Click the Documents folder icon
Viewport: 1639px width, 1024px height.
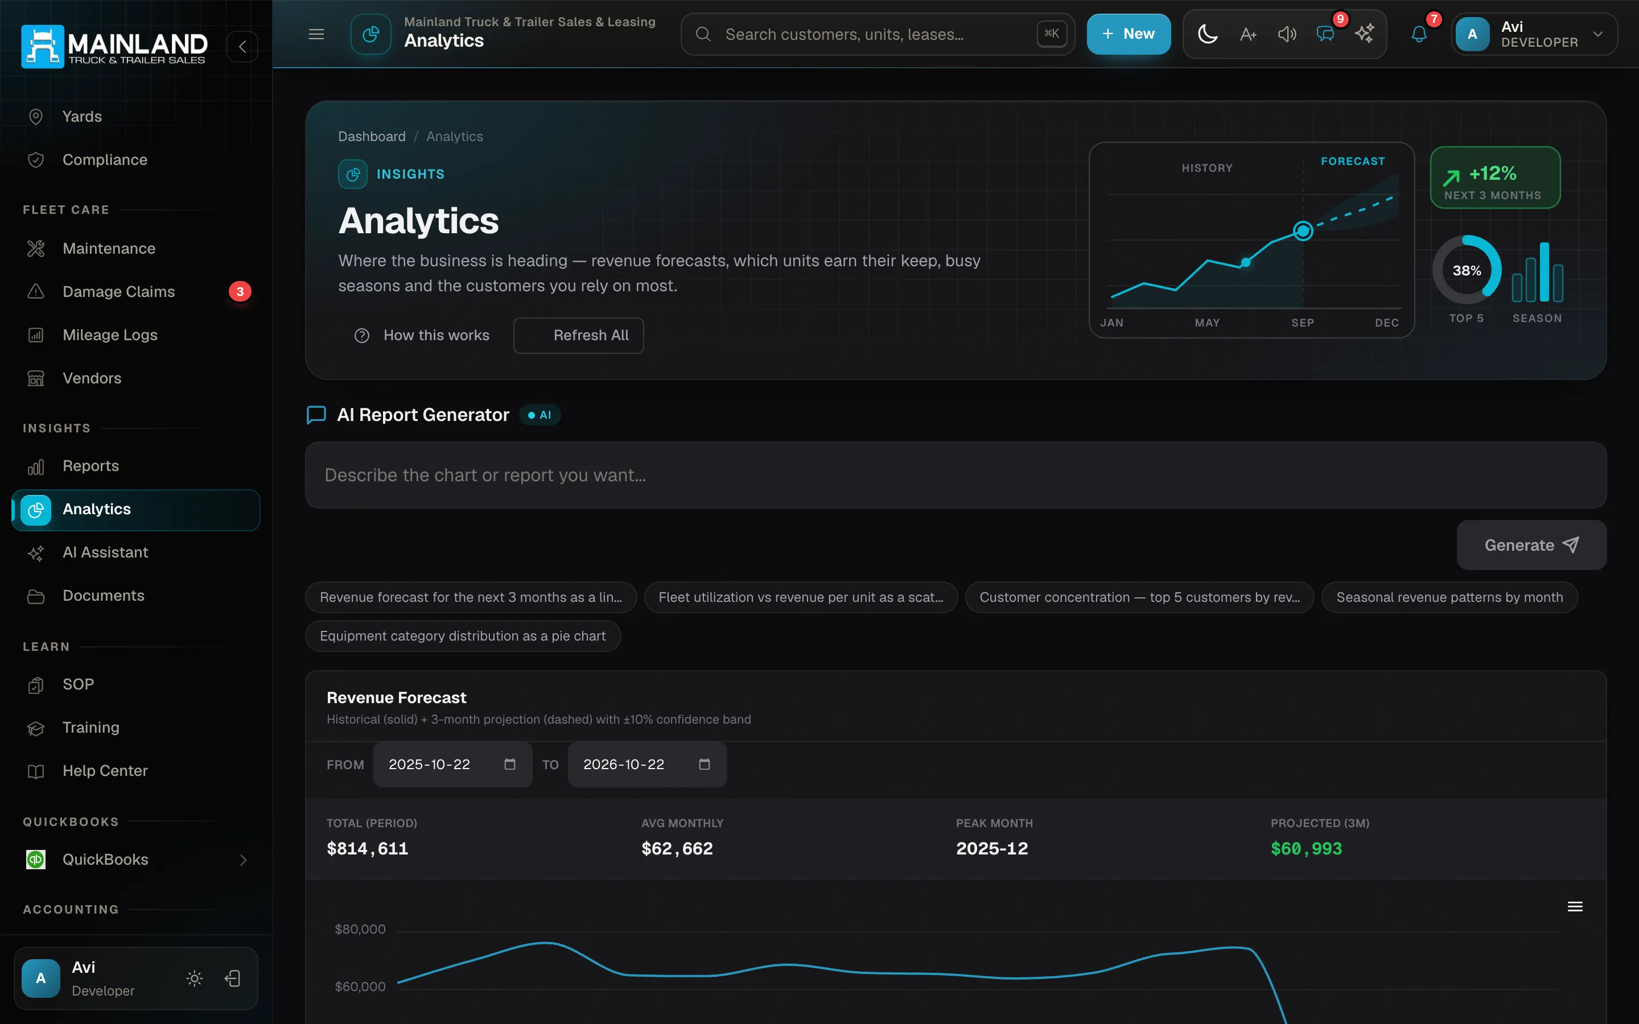[x=36, y=597]
